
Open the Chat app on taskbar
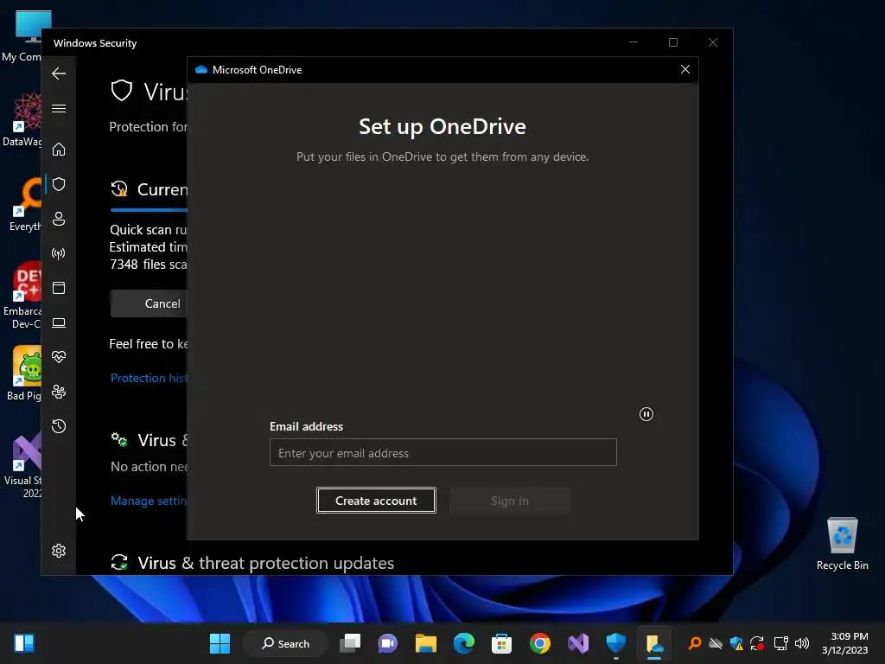click(388, 643)
